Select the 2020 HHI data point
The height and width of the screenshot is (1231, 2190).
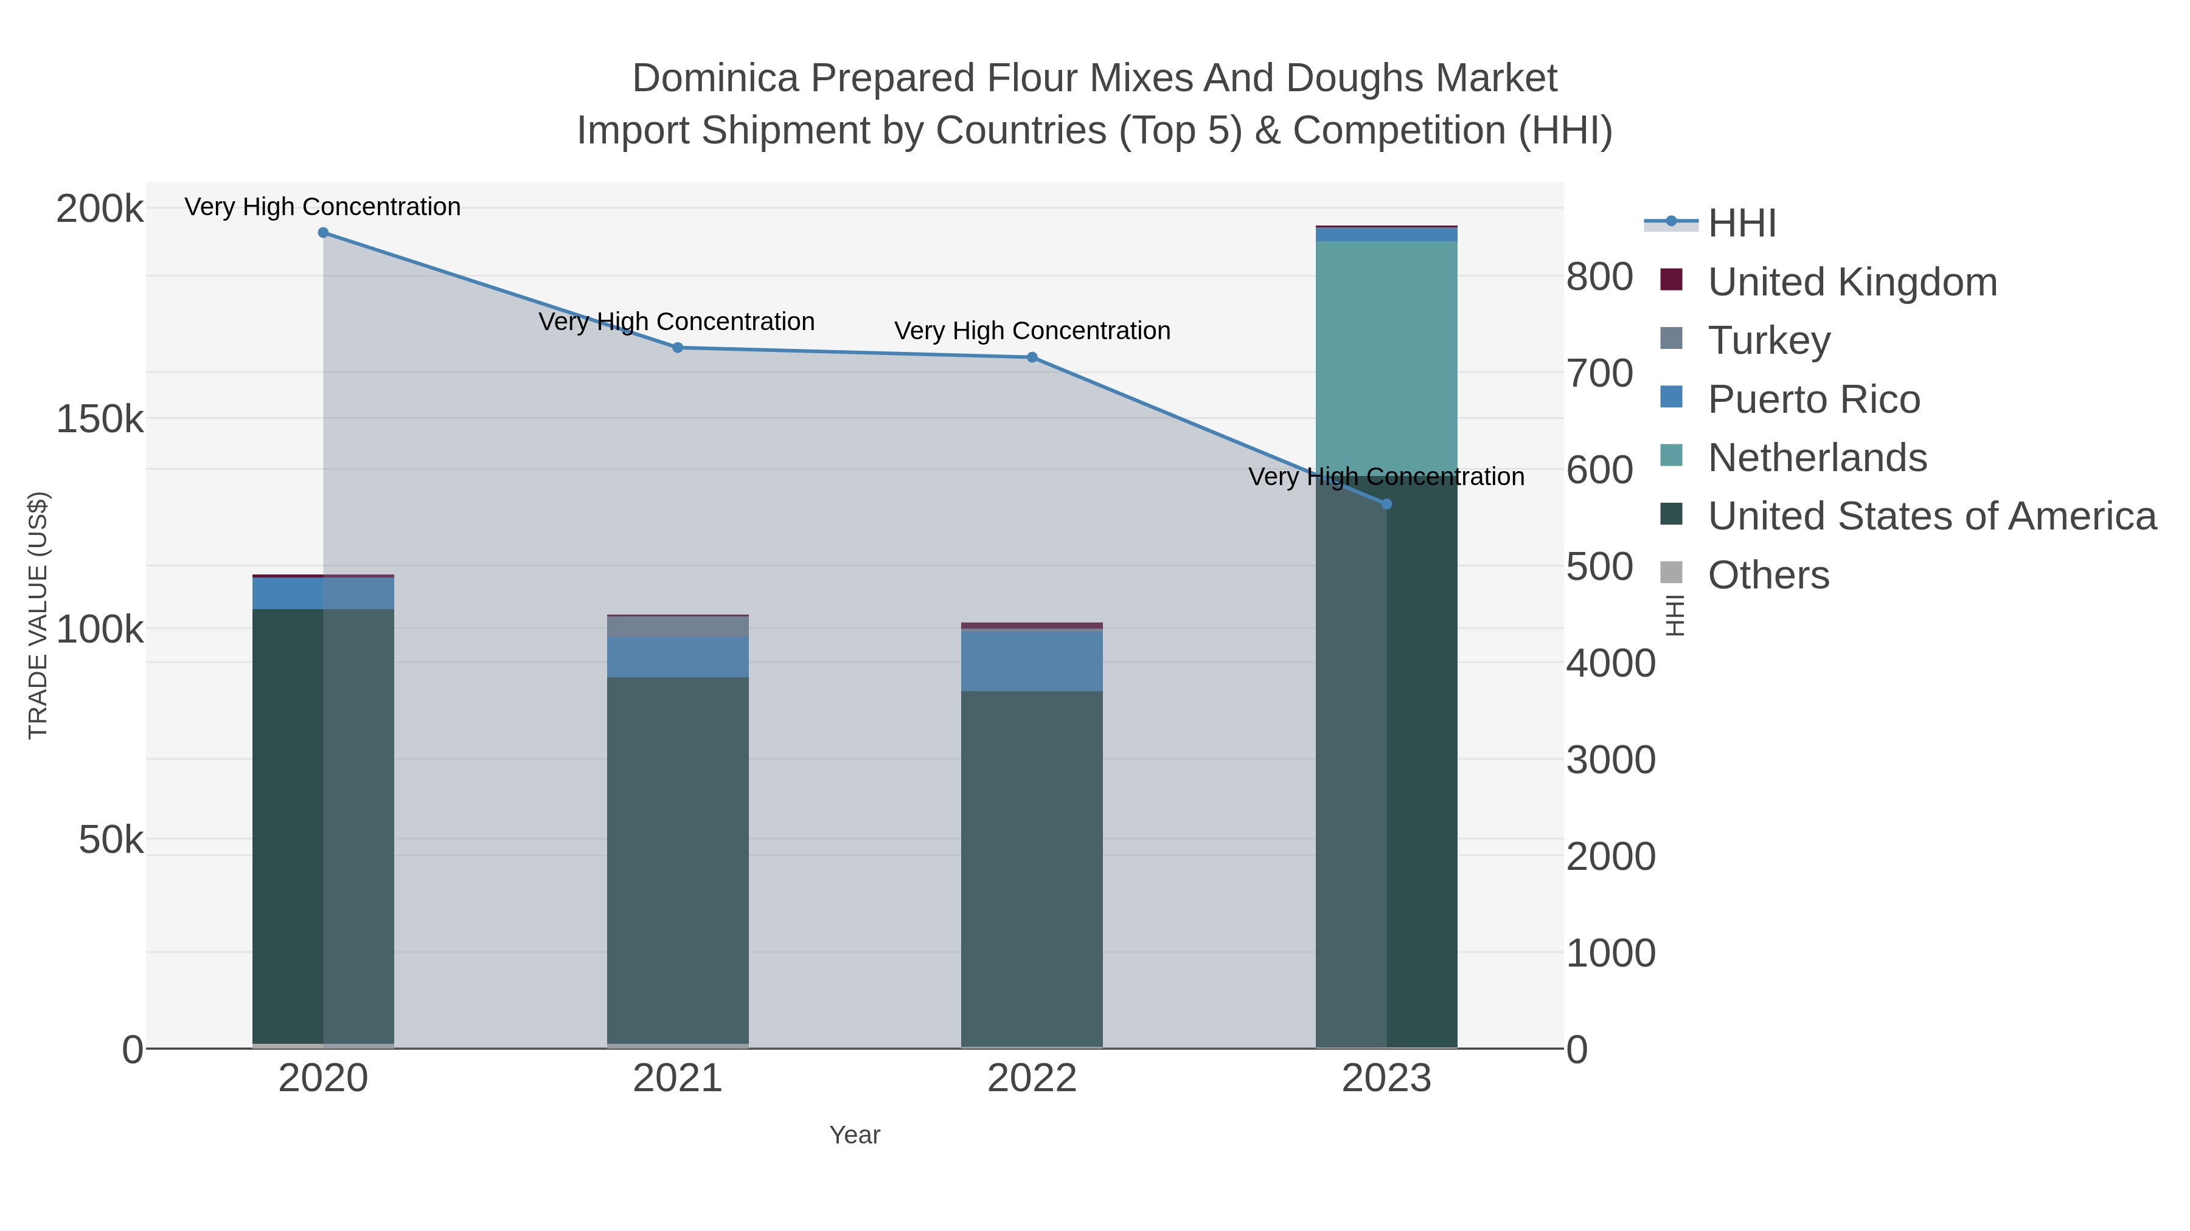coord(323,233)
